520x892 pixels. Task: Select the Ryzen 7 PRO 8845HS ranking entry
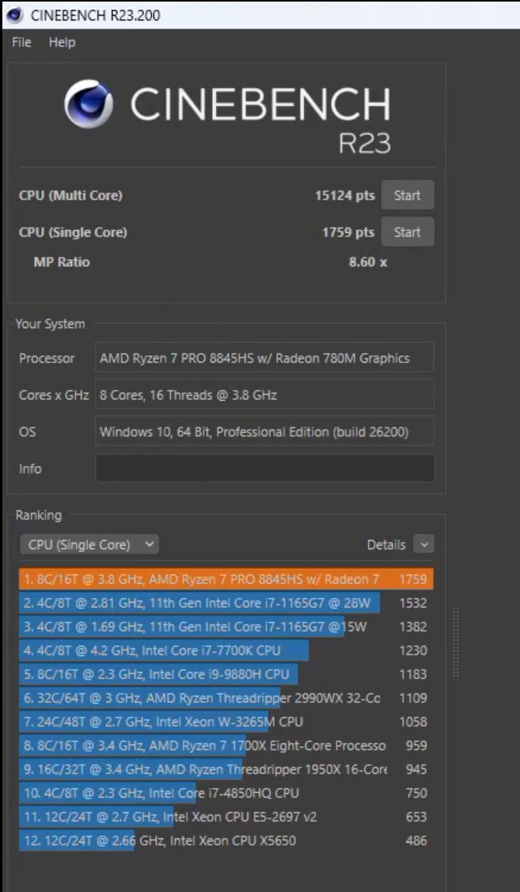(226, 579)
